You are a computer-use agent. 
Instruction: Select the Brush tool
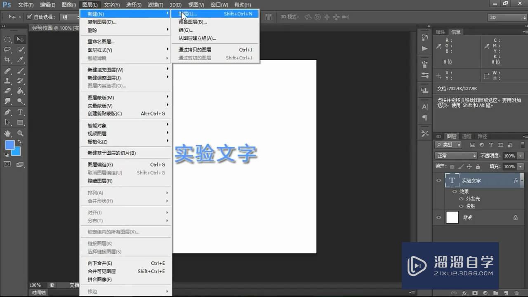click(20, 71)
